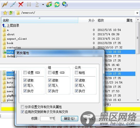This screenshot has height=128, width=140.
Task: Click the 2013/7/4 09:39 modified date
Action: 108,34
